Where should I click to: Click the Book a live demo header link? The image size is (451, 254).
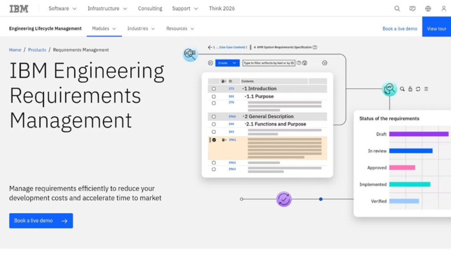[x=399, y=29]
